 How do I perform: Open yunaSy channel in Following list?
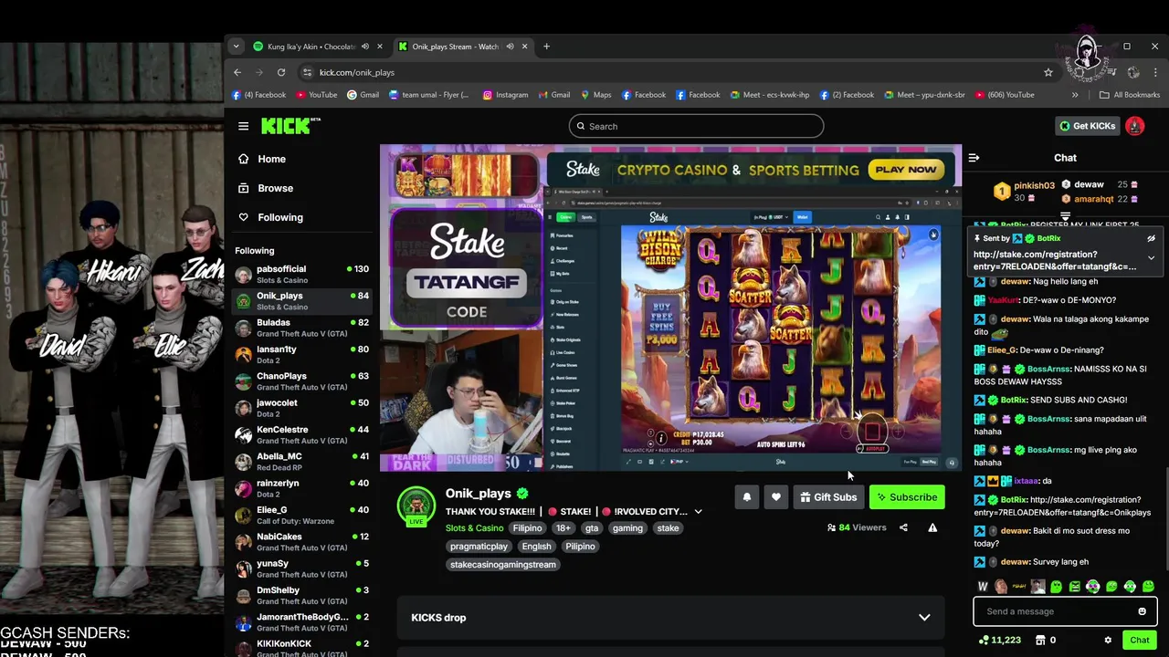point(301,568)
